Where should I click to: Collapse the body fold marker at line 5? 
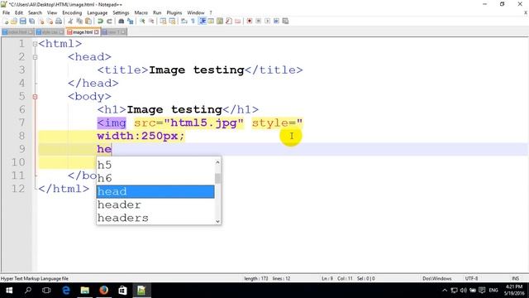tap(35, 97)
